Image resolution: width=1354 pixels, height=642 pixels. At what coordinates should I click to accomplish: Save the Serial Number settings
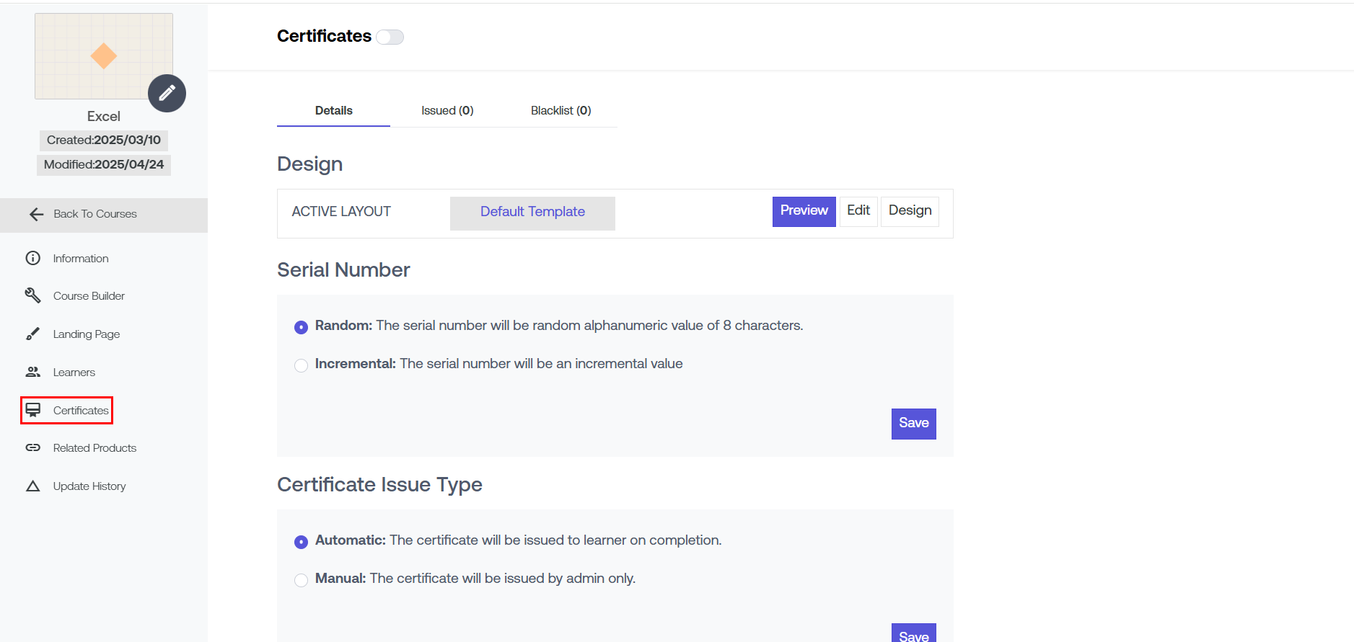tap(913, 424)
